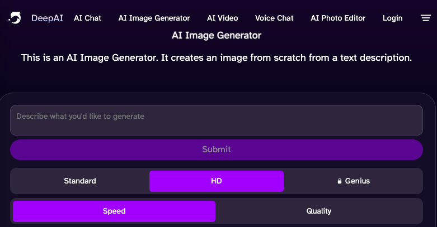Click the Login link
This screenshot has width=437, height=227.
(x=392, y=18)
